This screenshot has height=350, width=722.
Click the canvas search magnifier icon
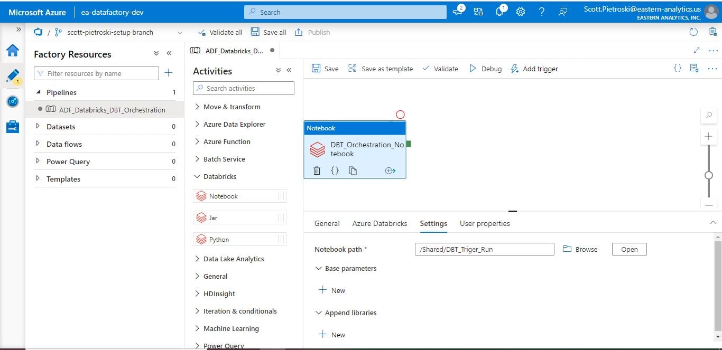709,116
